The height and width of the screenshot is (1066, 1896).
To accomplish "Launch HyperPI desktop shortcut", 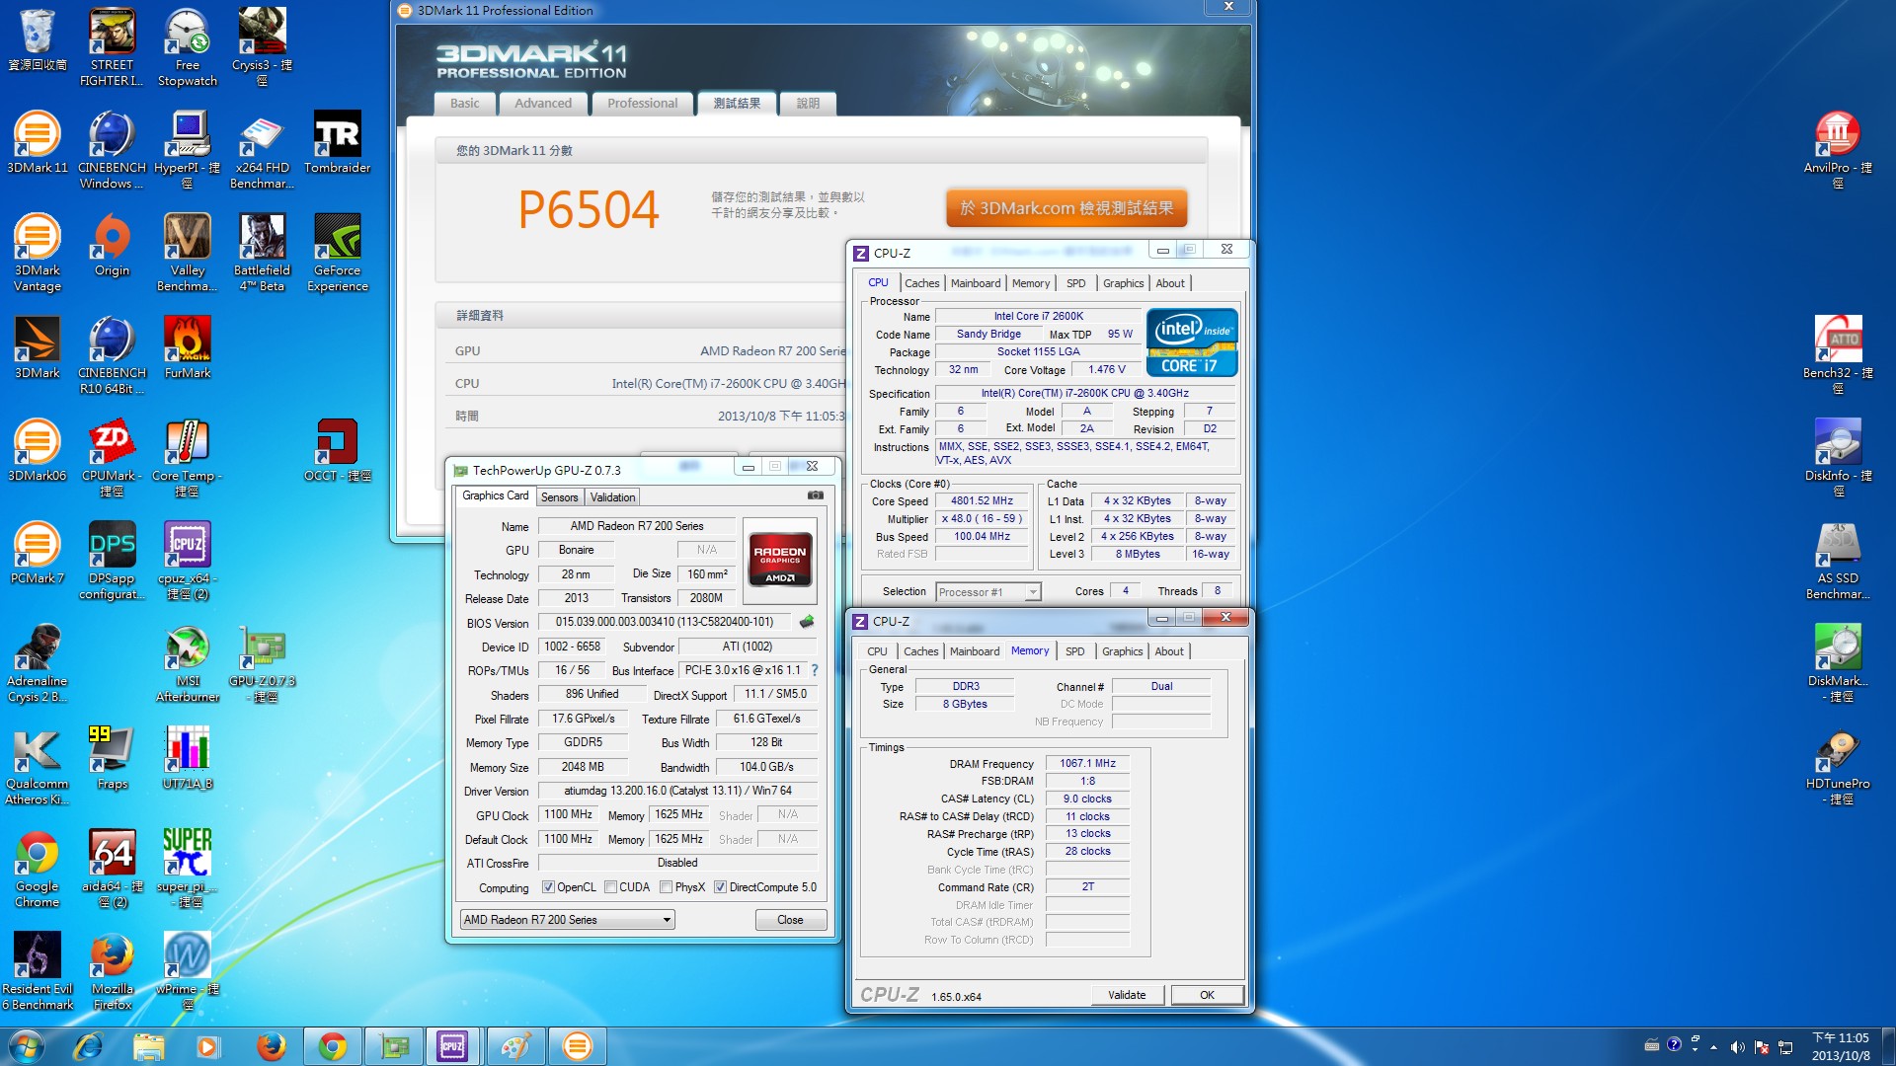I will (x=187, y=150).
